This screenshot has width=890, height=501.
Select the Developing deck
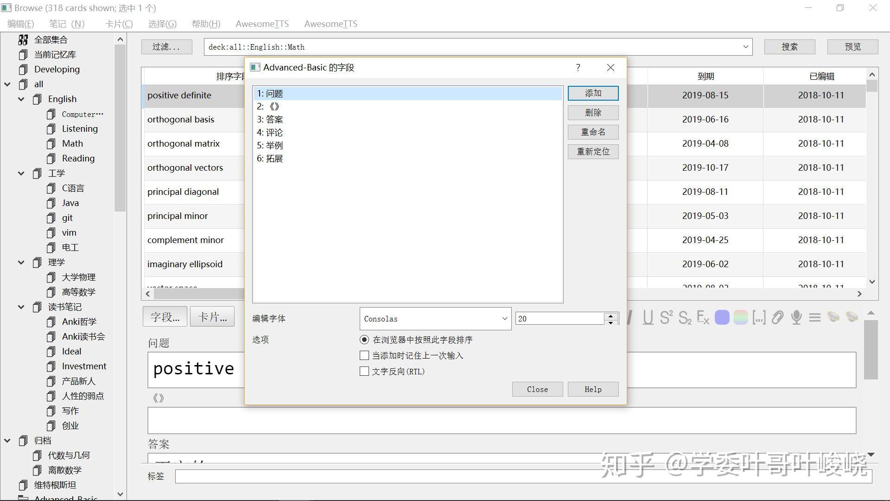pyautogui.click(x=57, y=70)
